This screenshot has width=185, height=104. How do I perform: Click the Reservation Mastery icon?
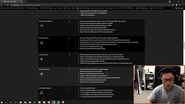tap(42, 26)
